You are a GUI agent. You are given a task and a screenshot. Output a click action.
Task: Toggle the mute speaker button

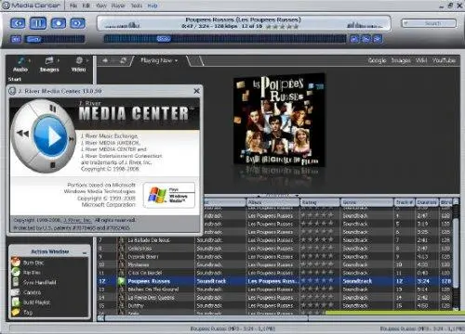coord(16,39)
